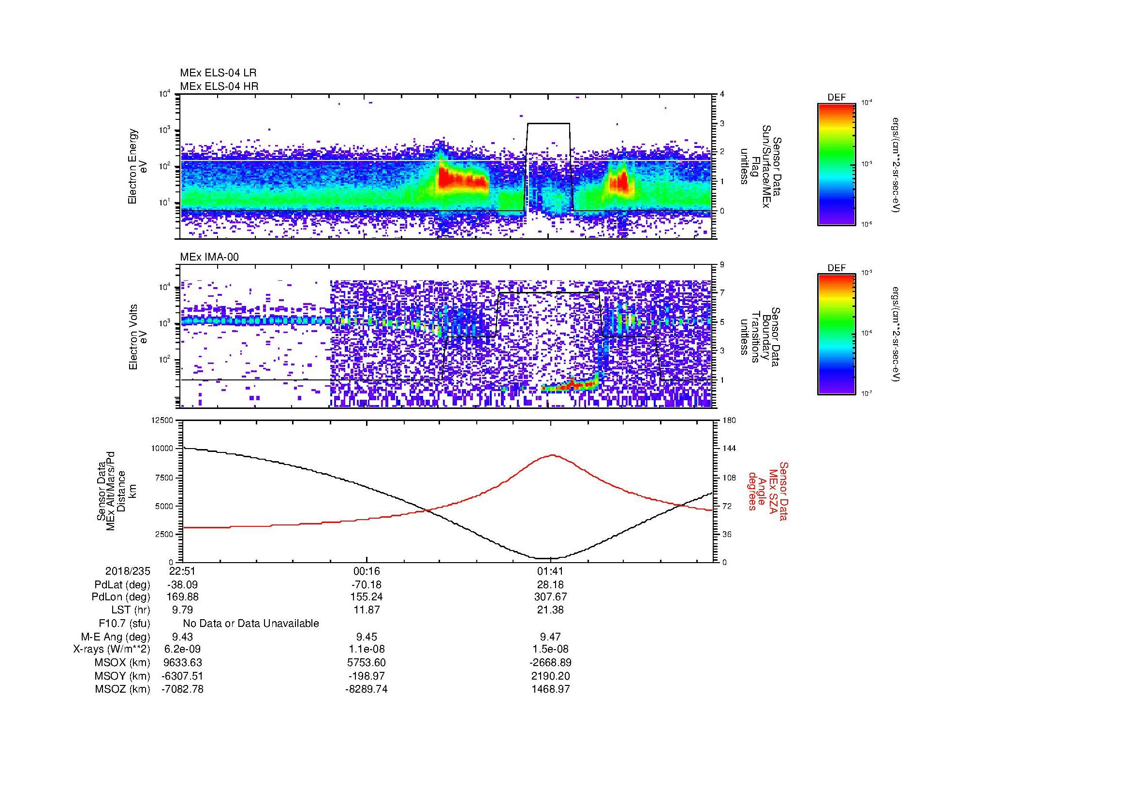Select LST value 9.79
This screenshot has height=799, width=1131.
tap(182, 610)
